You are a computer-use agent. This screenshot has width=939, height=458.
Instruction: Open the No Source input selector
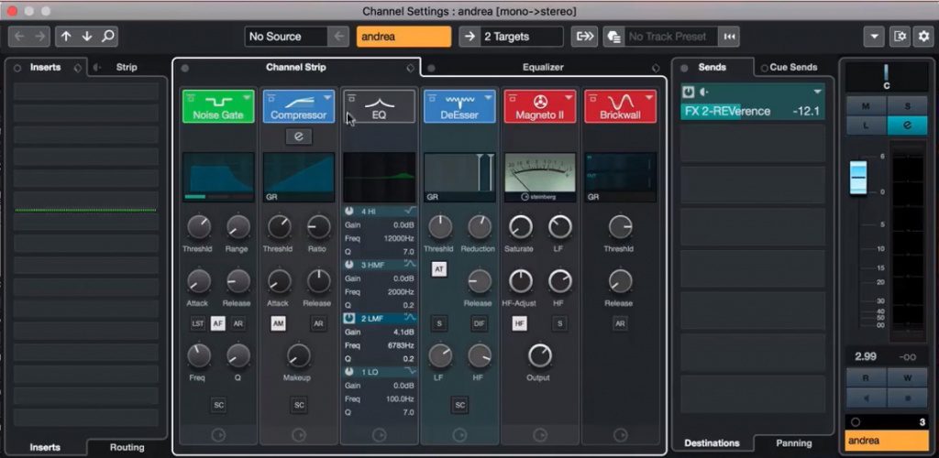286,37
